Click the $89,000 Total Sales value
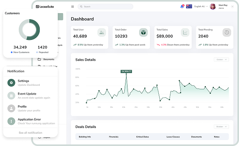This screenshot has width=239, height=146. [165, 36]
